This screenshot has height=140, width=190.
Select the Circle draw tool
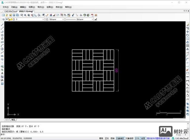pyautogui.click(x=2, y=49)
